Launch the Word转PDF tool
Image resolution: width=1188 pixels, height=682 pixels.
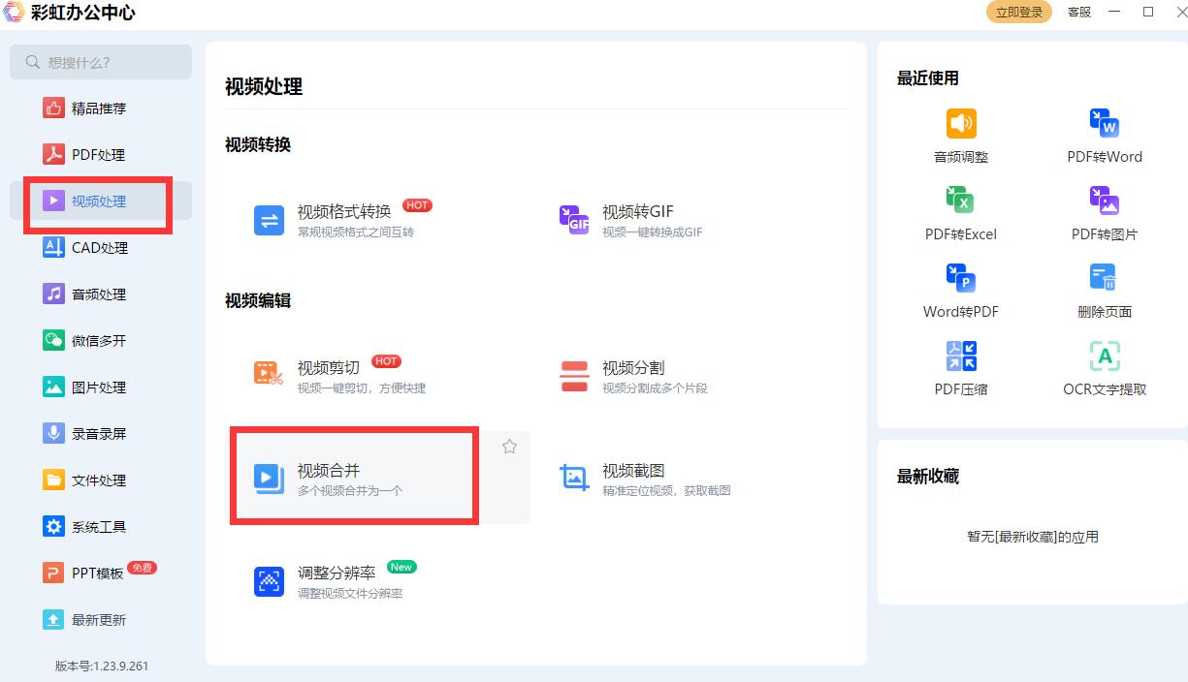click(x=960, y=289)
